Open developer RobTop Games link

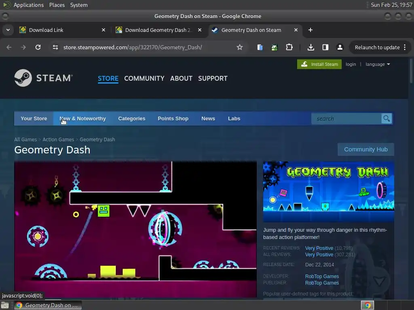[322, 276]
